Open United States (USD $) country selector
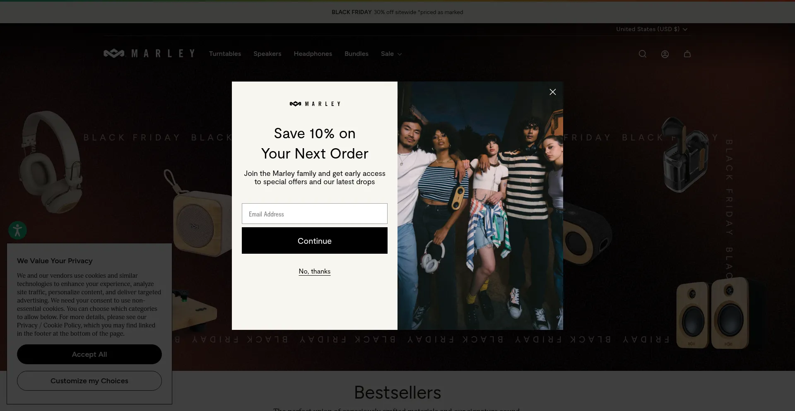 coord(652,29)
